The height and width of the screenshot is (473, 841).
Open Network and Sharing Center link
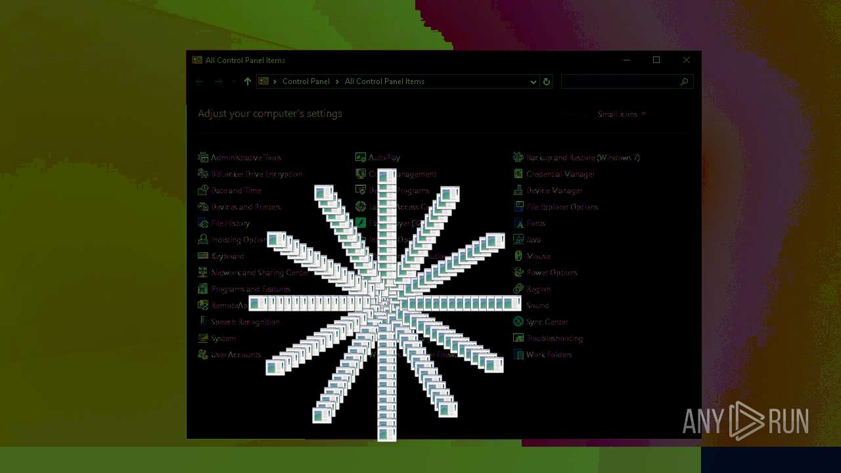click(260, 273)
